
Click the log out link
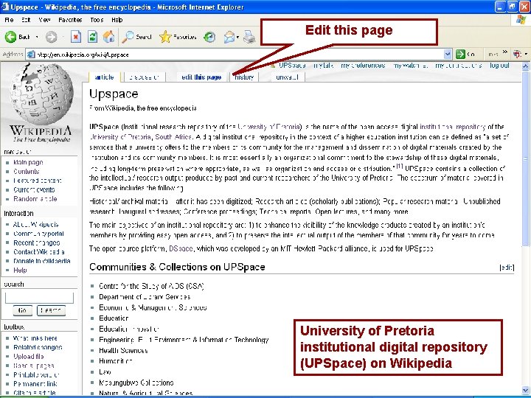[499, 66]
